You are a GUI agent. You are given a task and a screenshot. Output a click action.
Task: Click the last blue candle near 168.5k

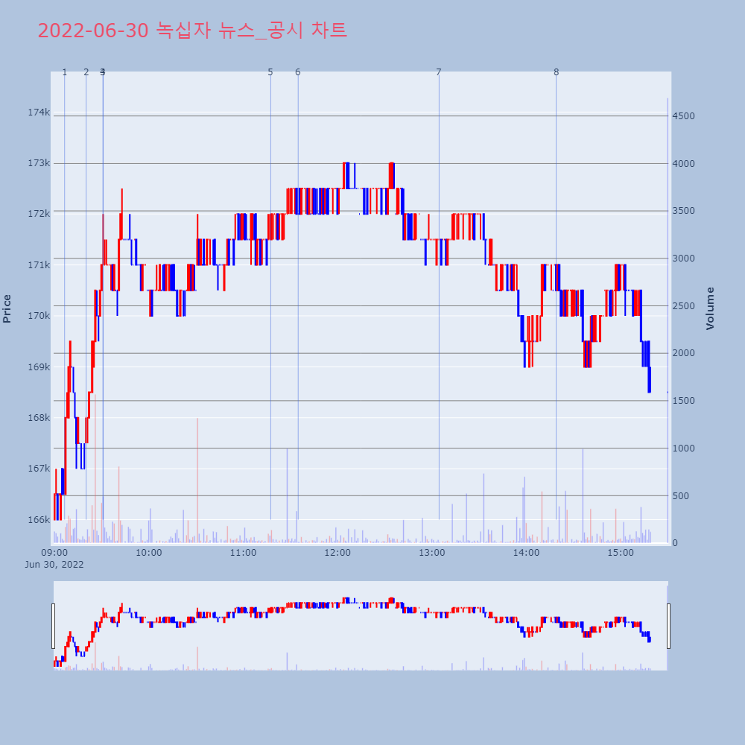coord(649,380)
